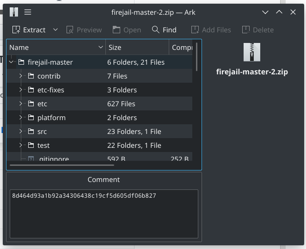Expand the platform folder
The width and height of the screenshot is (306, 249).
coord(21,118)
